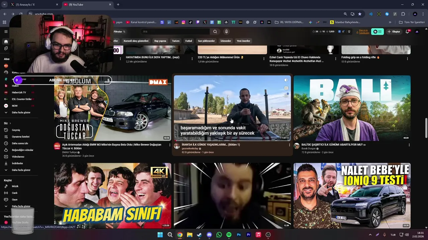Go to YouTube Home via sidebar icon
The height and width of the screenshot is (240, 428).
click(x=6, y=42)
